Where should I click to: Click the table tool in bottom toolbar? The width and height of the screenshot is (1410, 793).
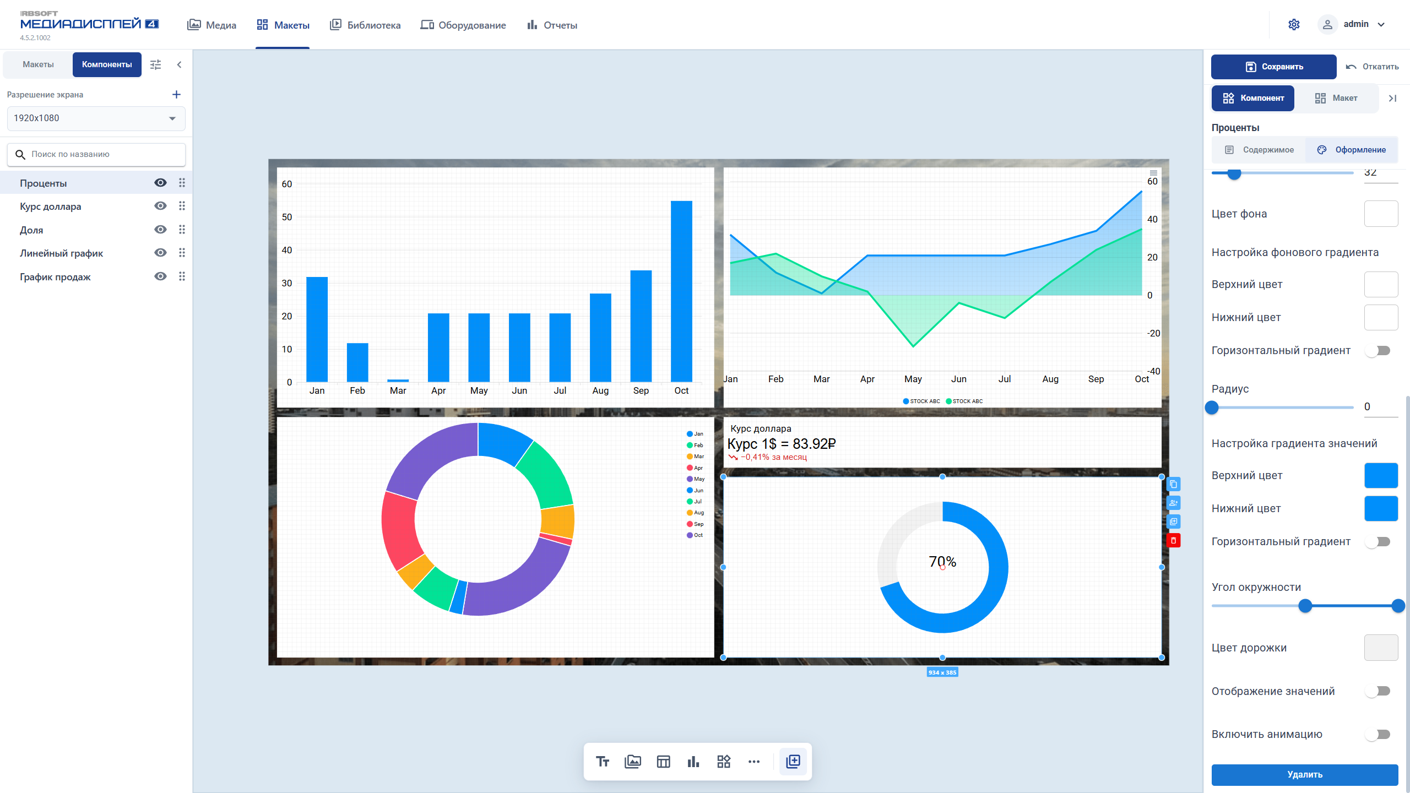click(x=663, y=762)
